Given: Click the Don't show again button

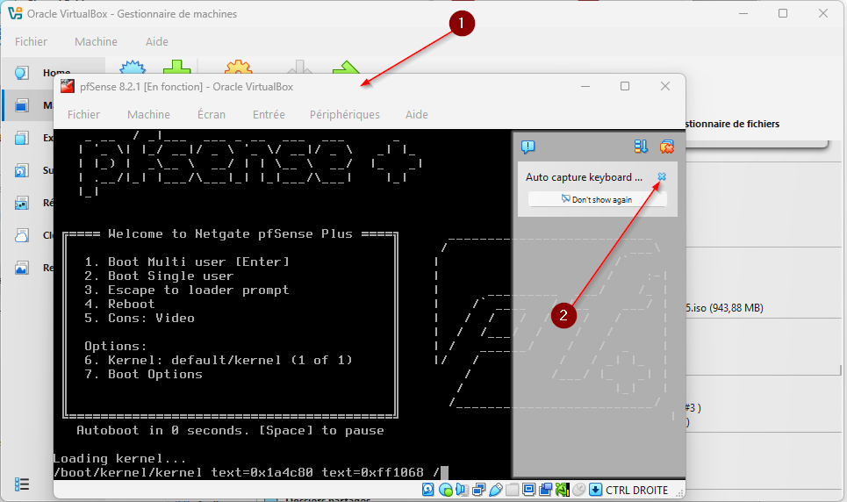Looking at the screenshot, I should [x=597, y=199].
